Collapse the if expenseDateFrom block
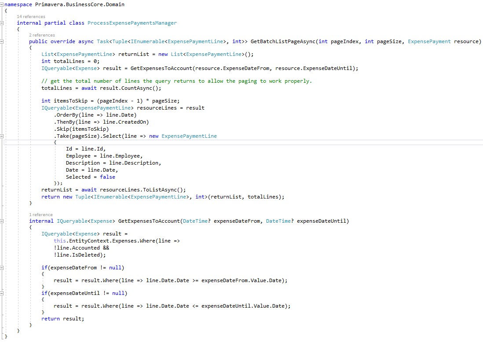The height and width of the screenshot is (342, 483). 2,268
